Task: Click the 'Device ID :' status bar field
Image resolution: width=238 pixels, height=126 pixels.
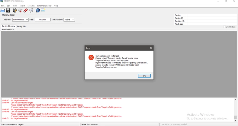Action: click(119, 125)
